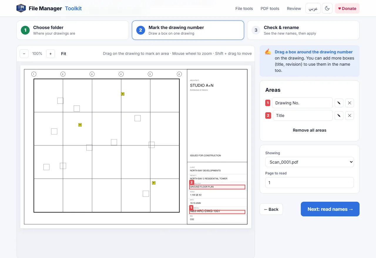Click the pencil icon for Drawing No. area

click(339, 103)
